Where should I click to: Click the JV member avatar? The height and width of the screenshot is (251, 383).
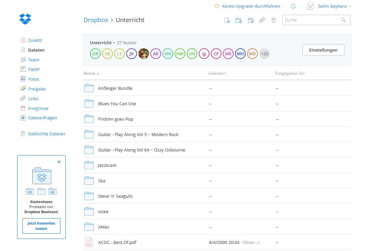(x=131, y=54)
